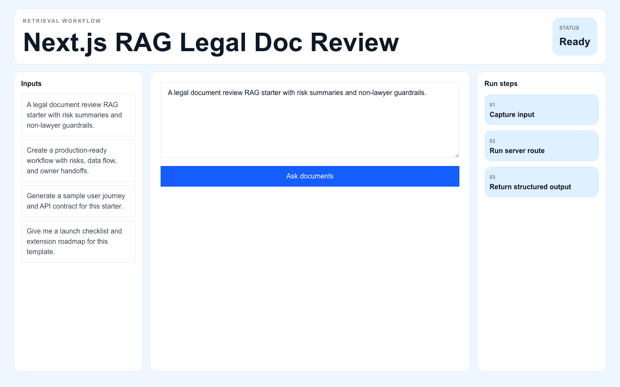The width and height of the screenshot is (620, 387).
Task: Open the Return structured output step
Action: tap(542, 182)
